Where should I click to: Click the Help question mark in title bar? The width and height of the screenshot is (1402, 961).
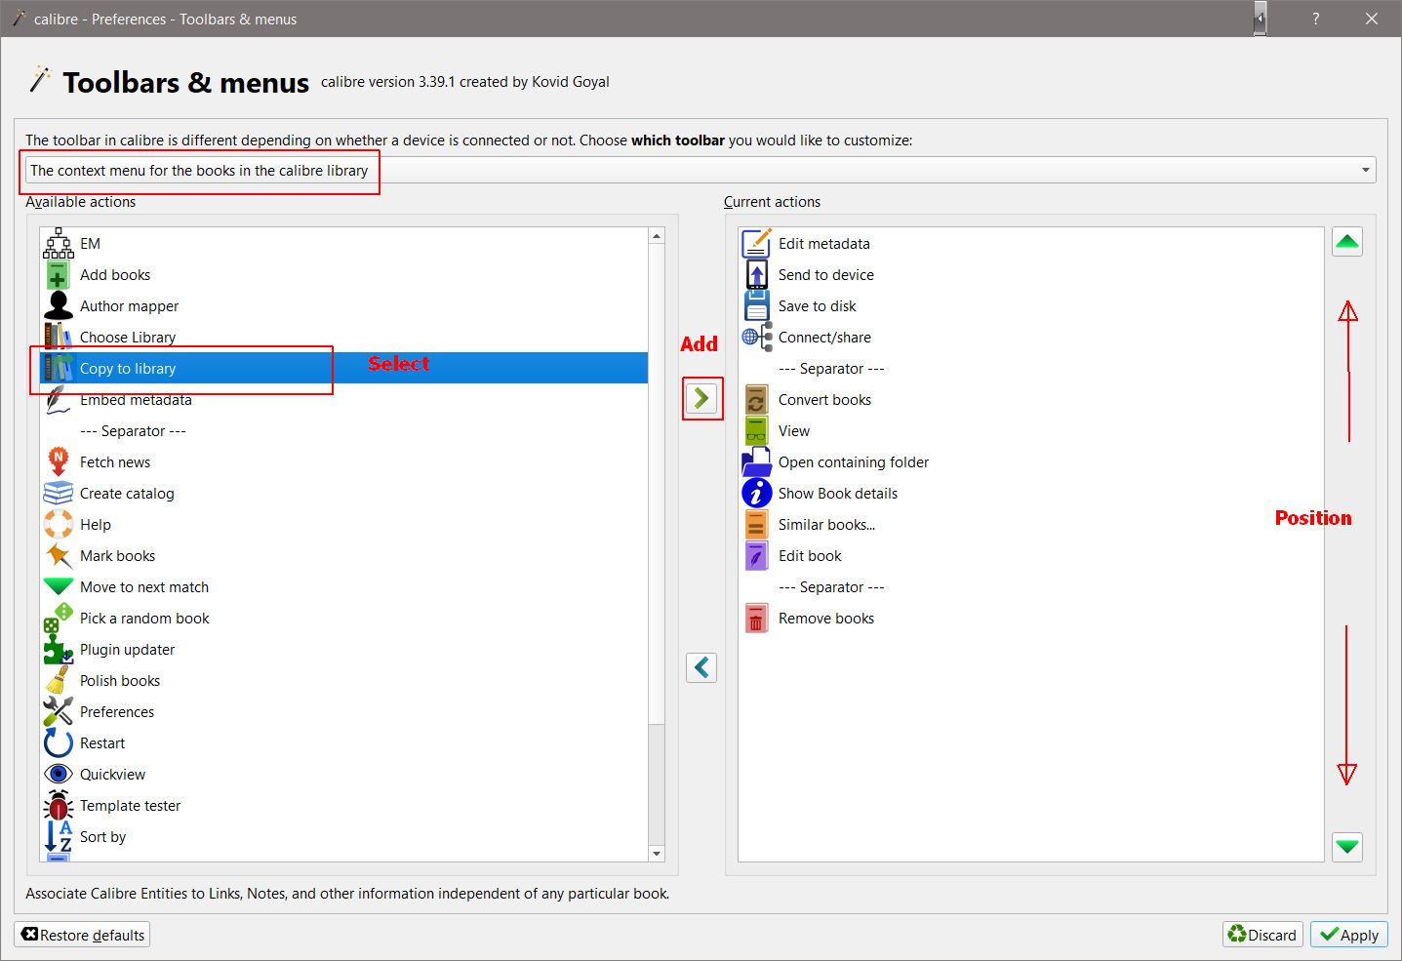1316,19
